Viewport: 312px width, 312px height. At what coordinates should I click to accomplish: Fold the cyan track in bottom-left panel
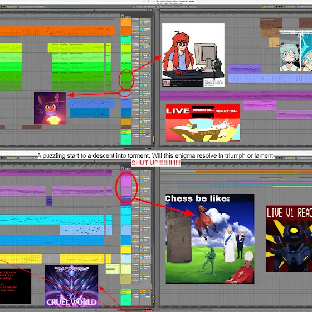pyautogui.click(x=123, y=216)
